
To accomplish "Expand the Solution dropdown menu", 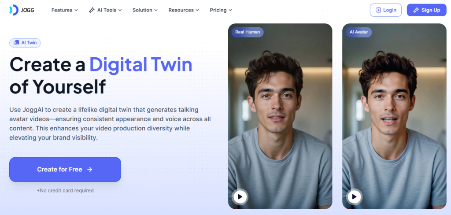I will click(x=145, y=10).
